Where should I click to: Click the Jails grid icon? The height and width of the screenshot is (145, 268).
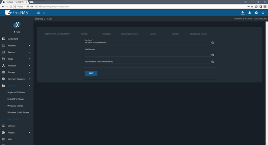pos(3,139)
